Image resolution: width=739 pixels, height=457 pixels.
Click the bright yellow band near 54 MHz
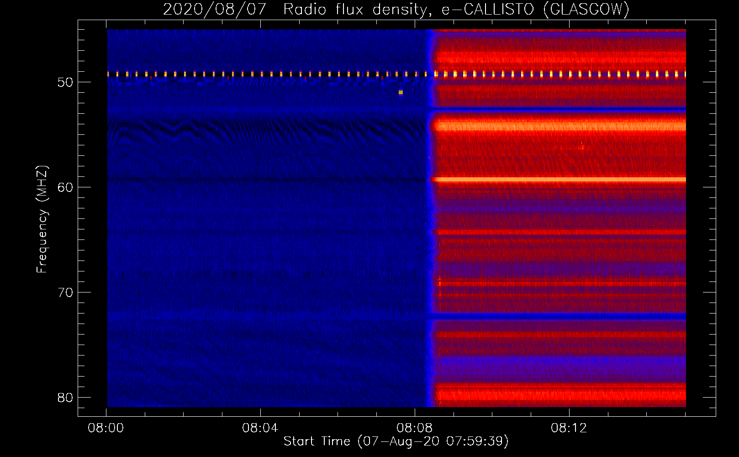tap(559, 125)
